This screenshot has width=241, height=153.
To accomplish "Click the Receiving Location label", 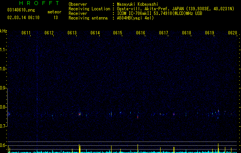I will (x=89, y=9).
